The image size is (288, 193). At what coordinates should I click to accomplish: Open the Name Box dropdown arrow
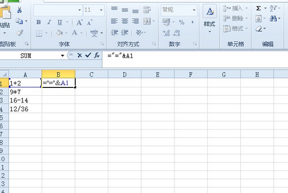point(63,55)
